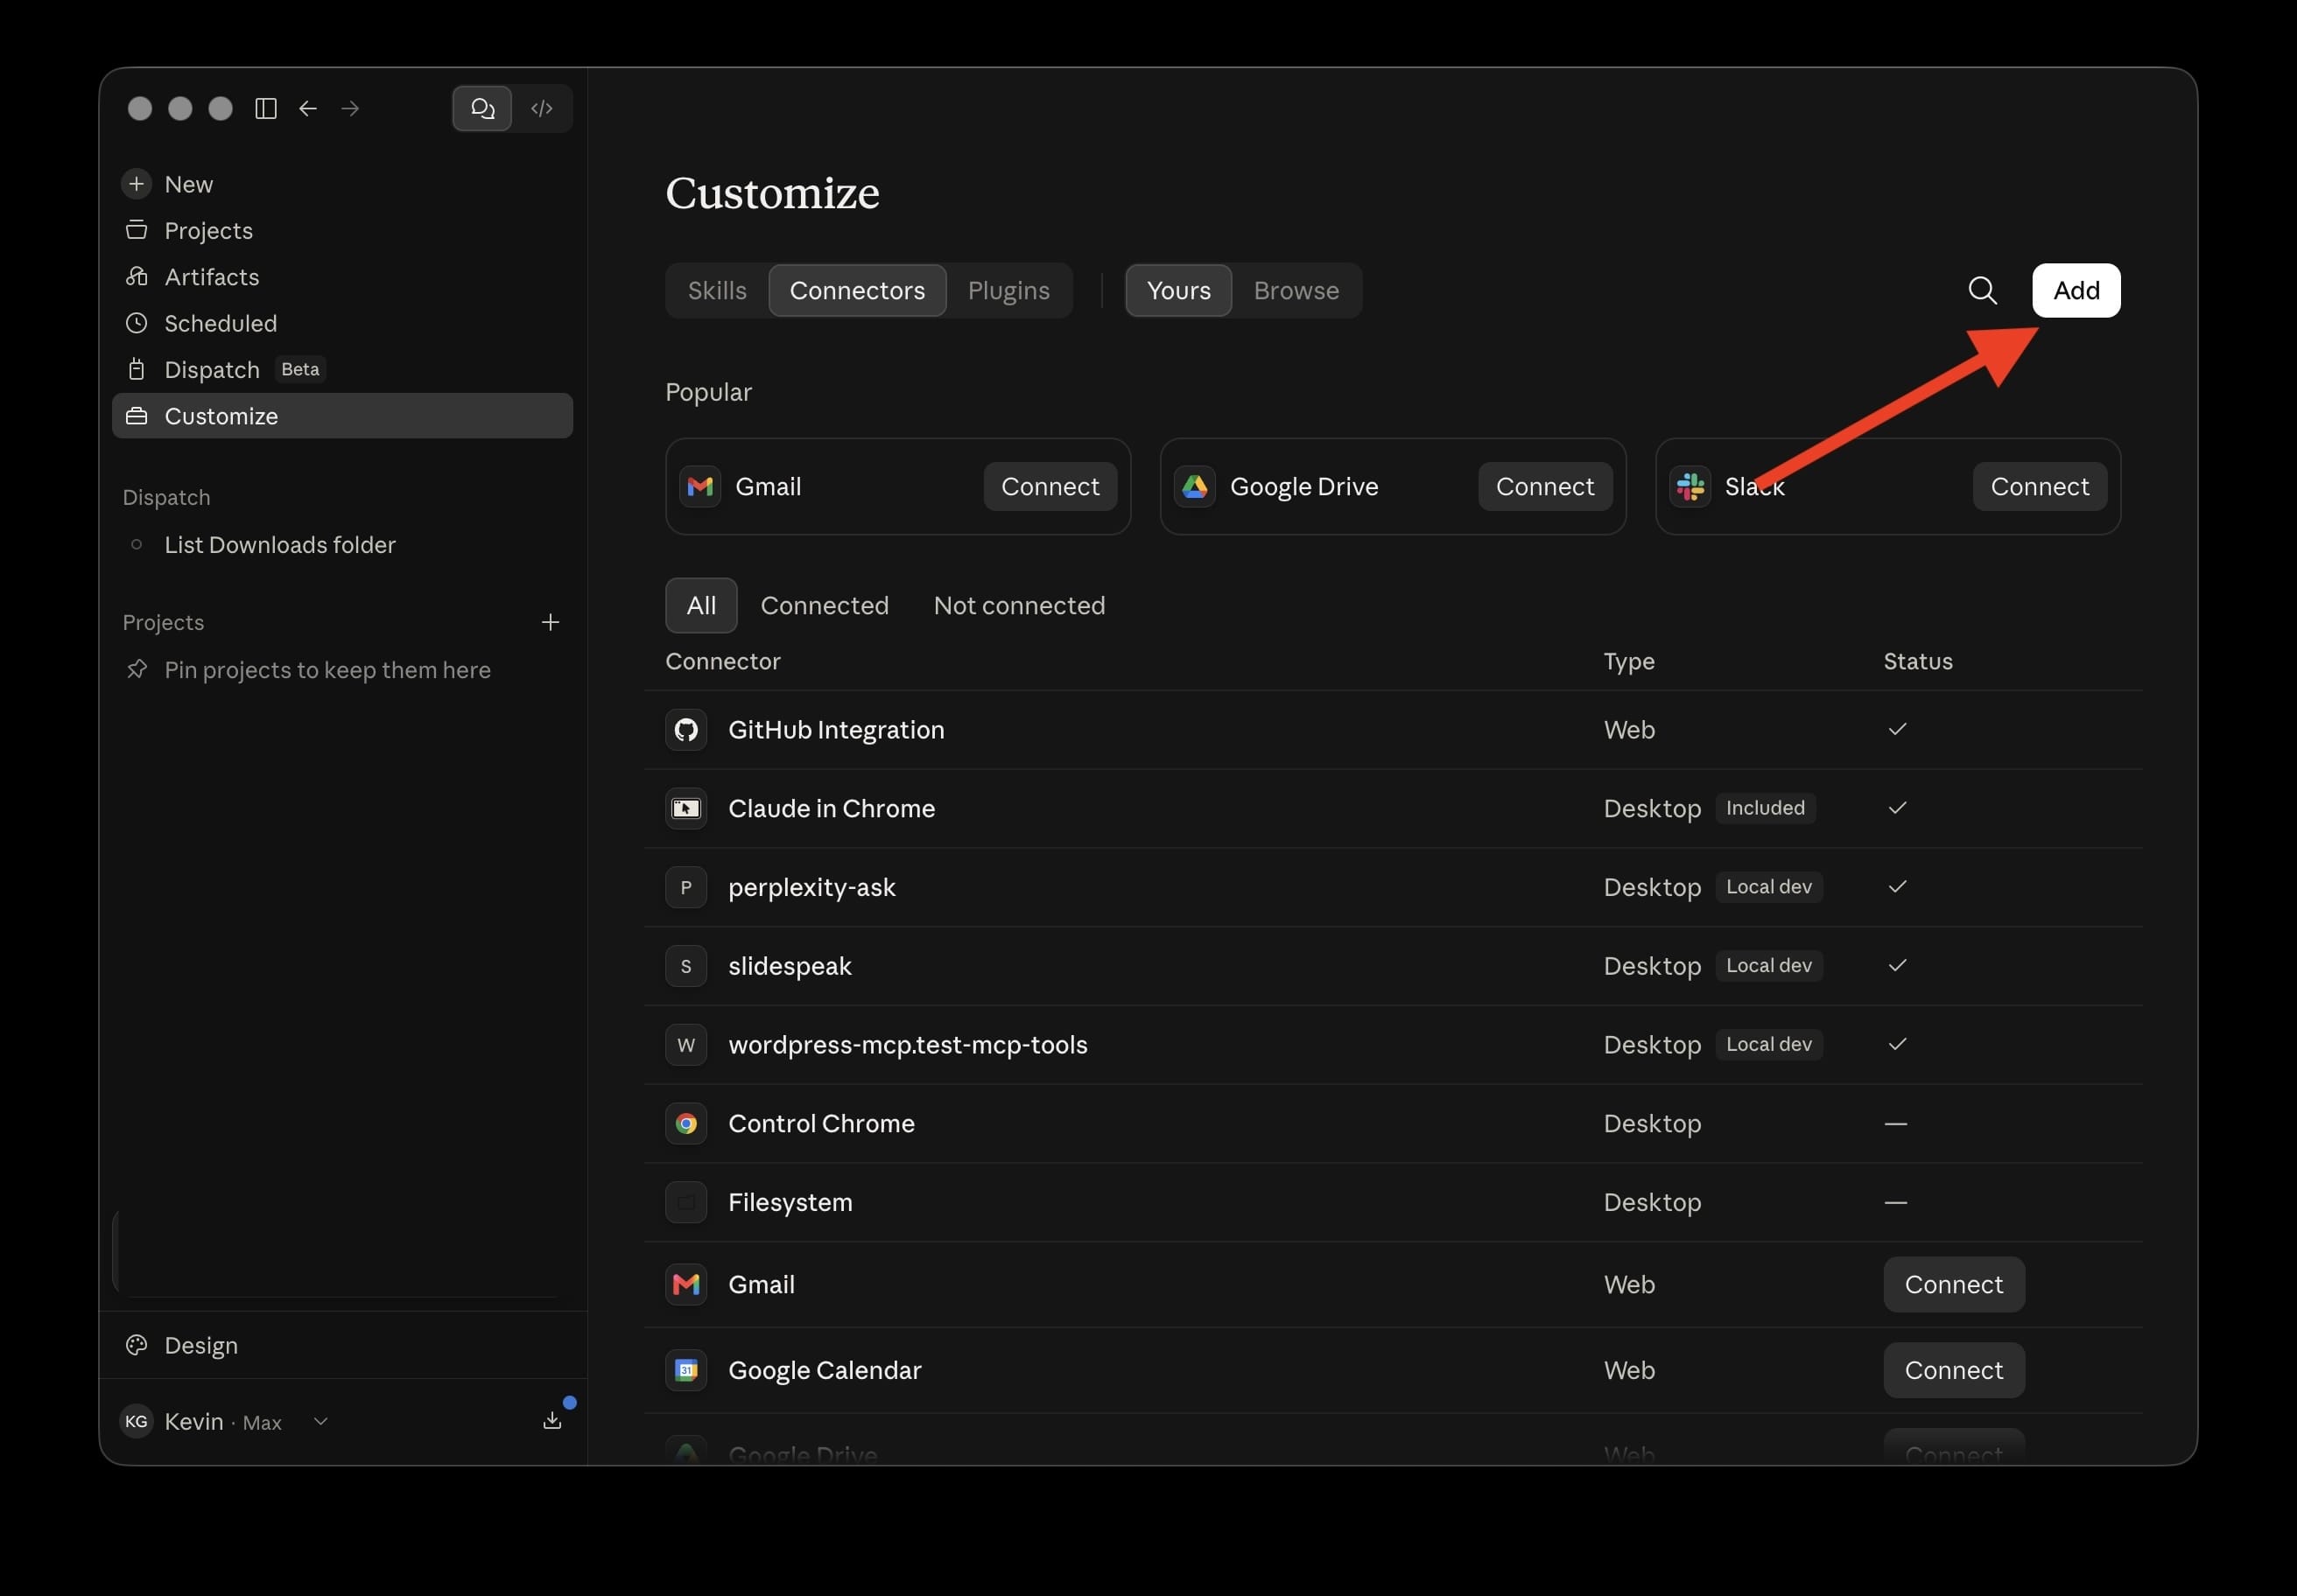Click the perplexity-ask P icon
This screenshot has width=2297, height=1596.
(x=686, y=888)
